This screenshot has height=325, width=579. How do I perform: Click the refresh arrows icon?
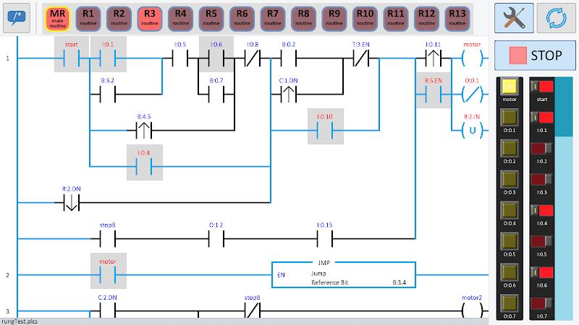click(556, 18)
